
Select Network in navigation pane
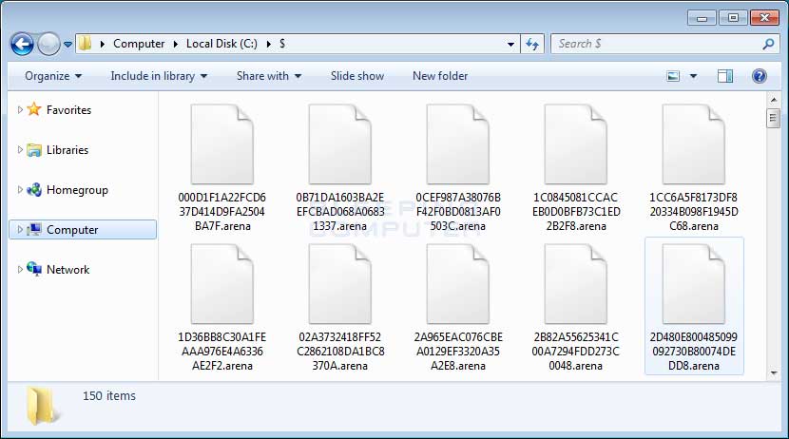[67, 270]
